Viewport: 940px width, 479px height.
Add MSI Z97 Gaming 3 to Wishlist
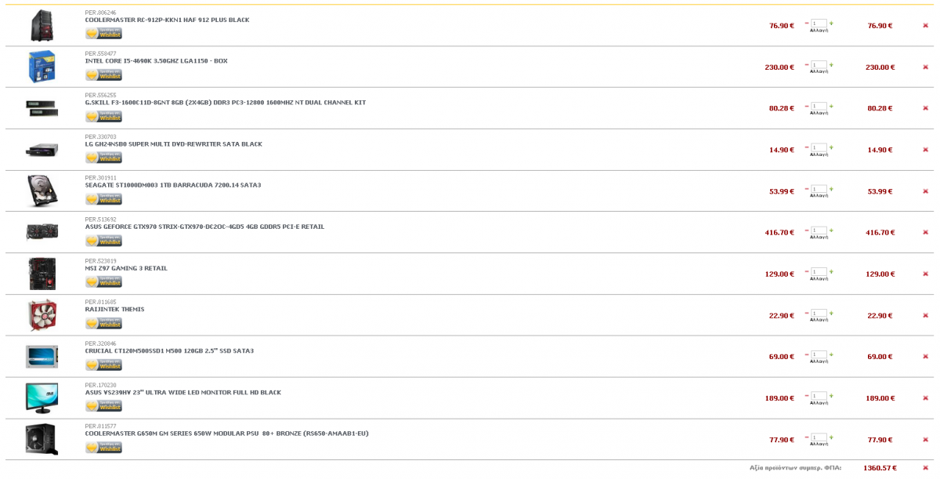click(103, 282)
